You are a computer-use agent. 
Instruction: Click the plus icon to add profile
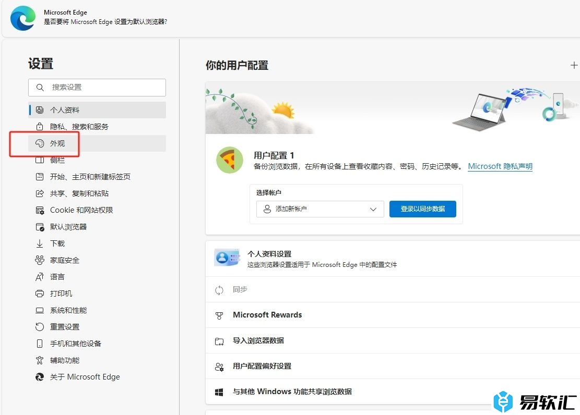(574, 65)
